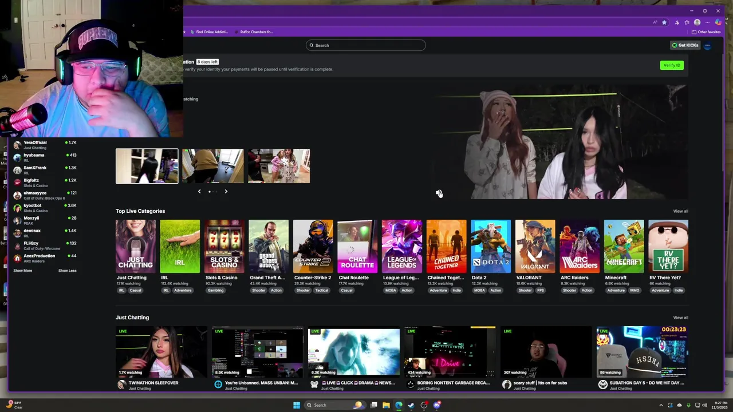Open the Grand Theft Auto category card
Viewport: 733px width, 412px height.
tap(269, 246)
